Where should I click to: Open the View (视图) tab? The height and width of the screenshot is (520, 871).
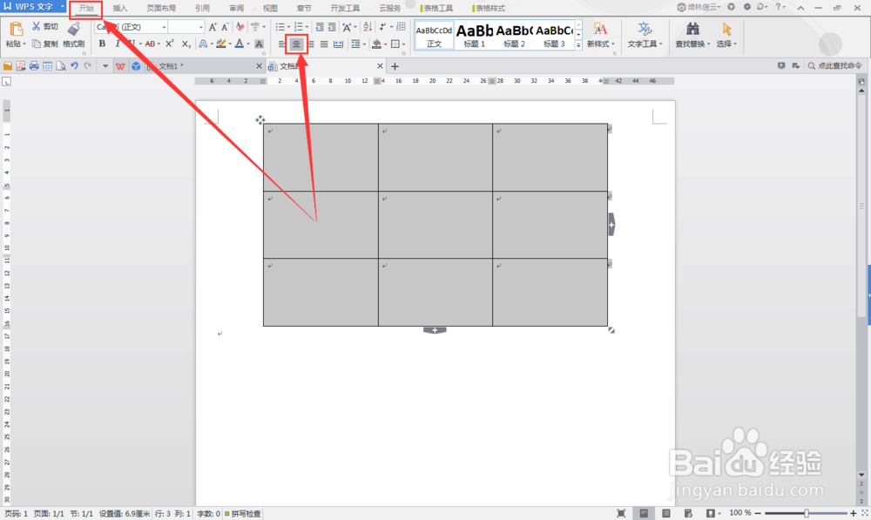pyautogui.click(x=270, y=9)
